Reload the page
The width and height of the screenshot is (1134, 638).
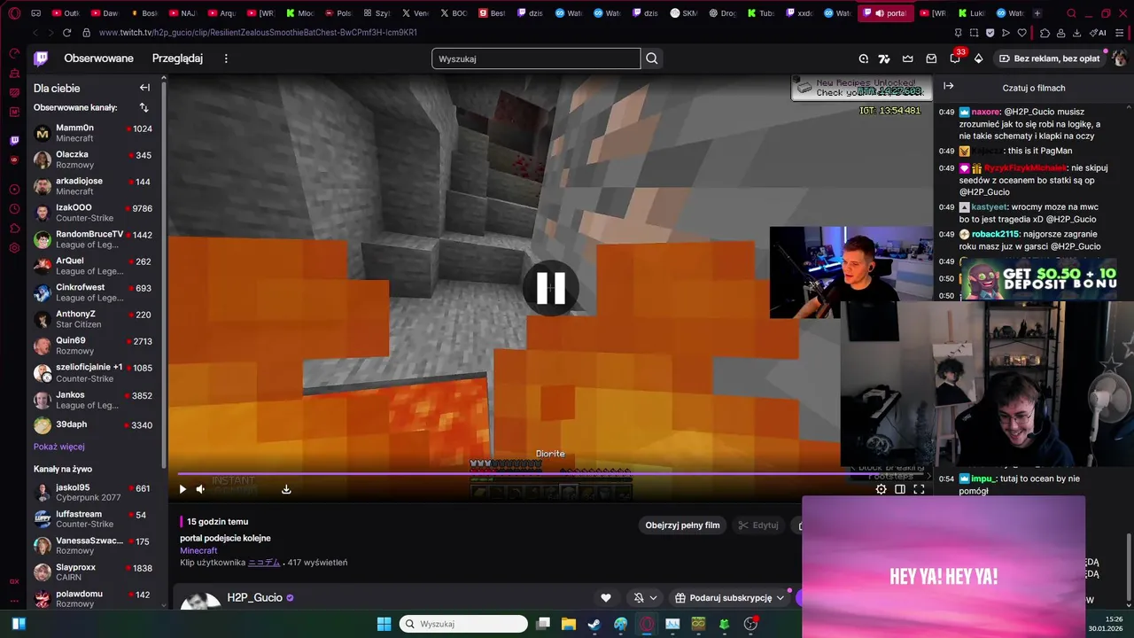(x=66, y=33)
